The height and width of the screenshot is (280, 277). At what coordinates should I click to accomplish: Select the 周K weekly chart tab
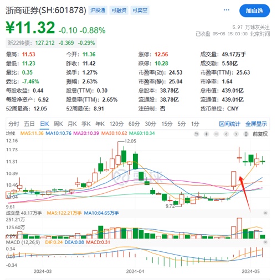point(58,124)
